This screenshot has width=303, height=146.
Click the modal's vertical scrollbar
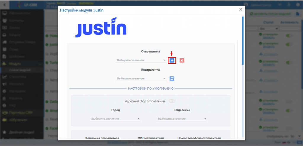[x=243, y=40]
